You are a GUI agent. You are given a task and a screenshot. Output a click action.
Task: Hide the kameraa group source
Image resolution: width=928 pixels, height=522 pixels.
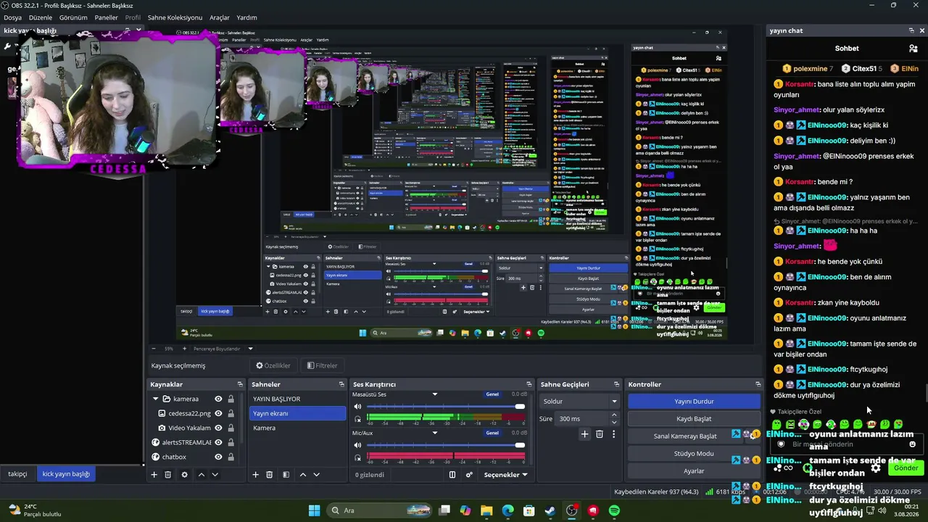click(218, 399)
